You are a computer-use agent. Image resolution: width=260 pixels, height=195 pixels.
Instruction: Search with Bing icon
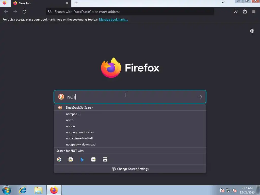[82, 159]
